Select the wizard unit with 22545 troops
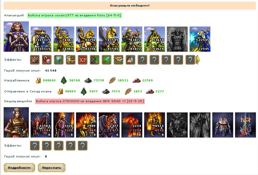Viewport: 258px width, 175px height. click(200, 39)
